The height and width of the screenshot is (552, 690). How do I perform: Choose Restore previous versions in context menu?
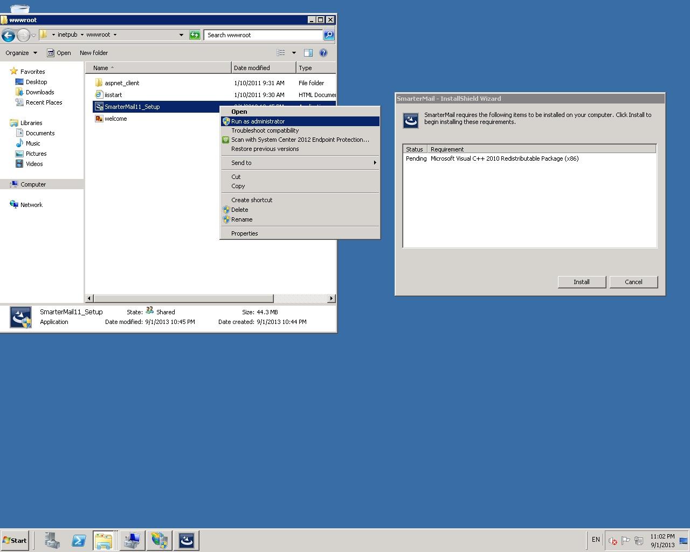[x=300, y=149]
